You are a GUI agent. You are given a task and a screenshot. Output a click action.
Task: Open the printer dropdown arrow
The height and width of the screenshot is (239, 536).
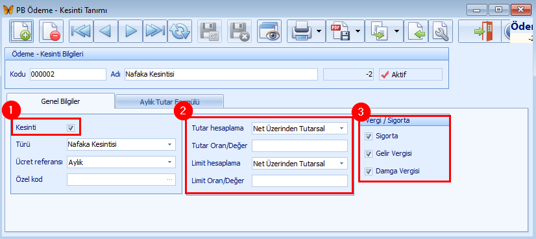tap(319, 31)
